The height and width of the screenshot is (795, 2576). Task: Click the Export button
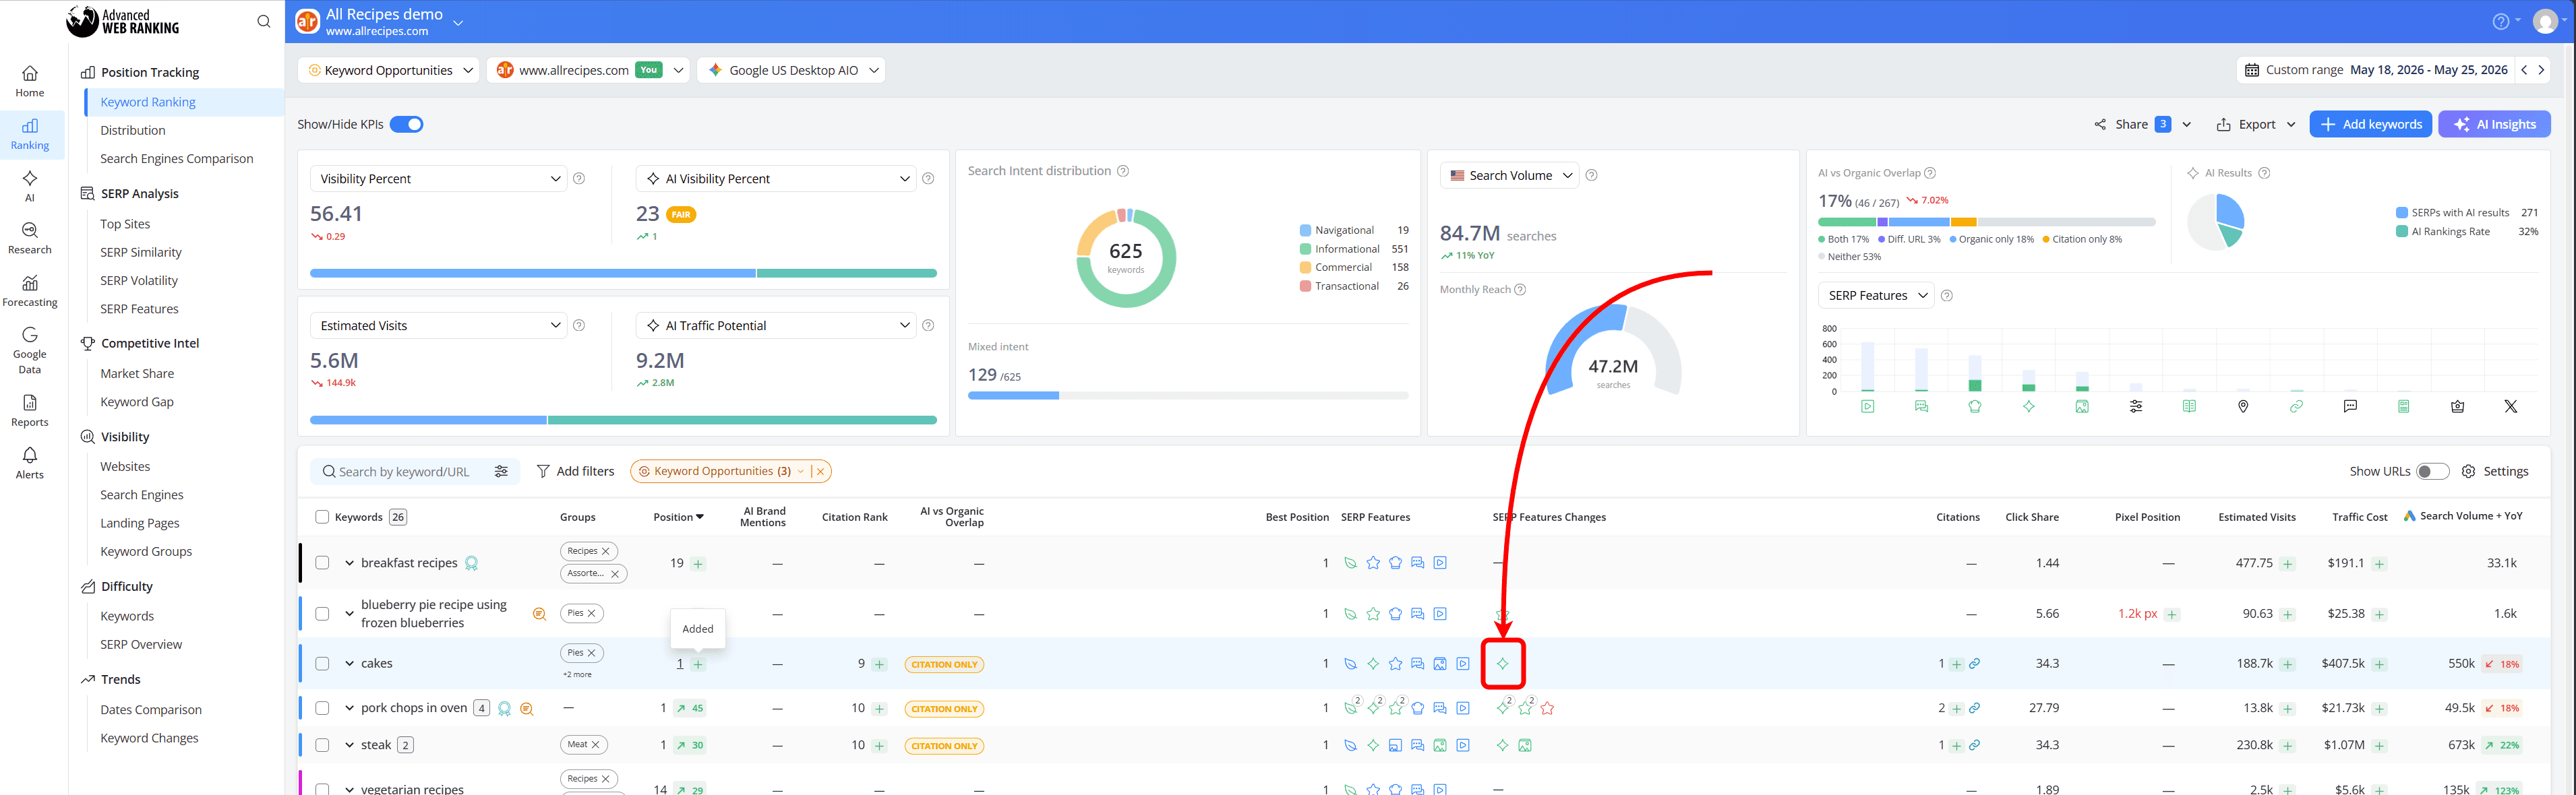[2256, 124]
